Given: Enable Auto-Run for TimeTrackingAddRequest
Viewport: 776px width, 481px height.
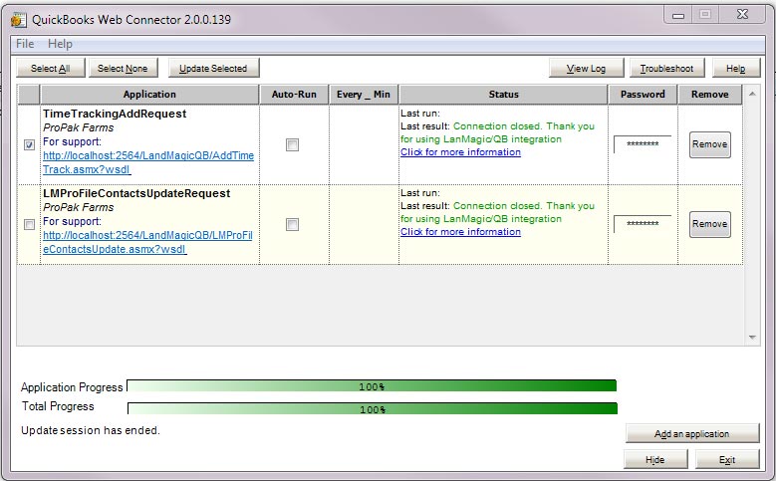Looking at the screenshot, I should pyautogui.click(x=293, y=145).
